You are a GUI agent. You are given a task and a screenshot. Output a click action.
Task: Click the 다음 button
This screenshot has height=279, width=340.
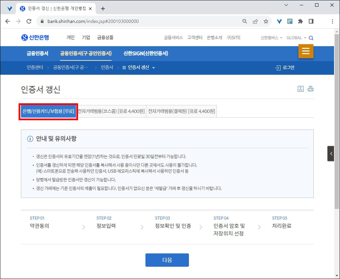(x=167, y=260)
